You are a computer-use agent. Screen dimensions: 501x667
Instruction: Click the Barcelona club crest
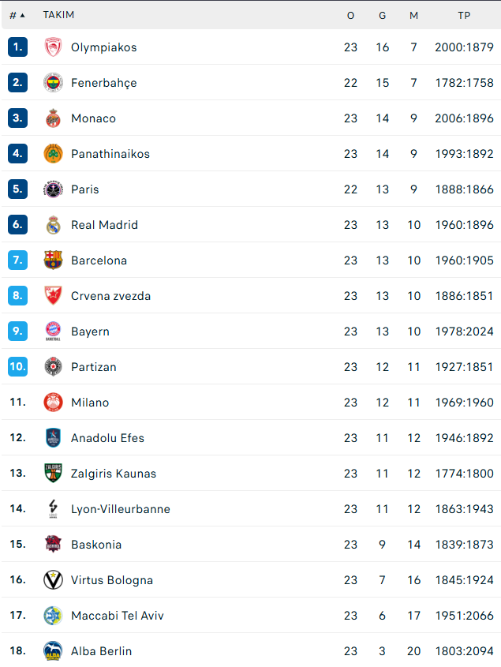click(53, 260)
